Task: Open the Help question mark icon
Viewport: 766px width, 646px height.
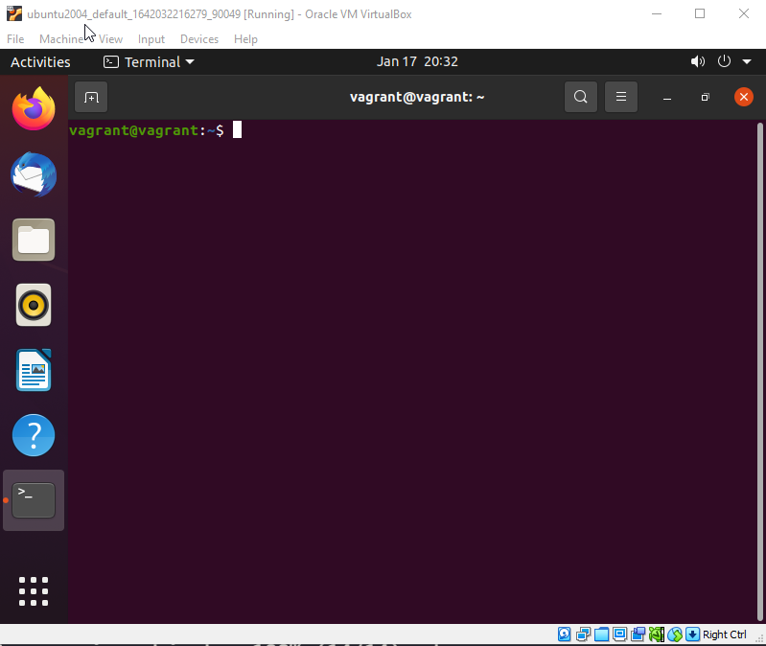Action: click(34, 436)
